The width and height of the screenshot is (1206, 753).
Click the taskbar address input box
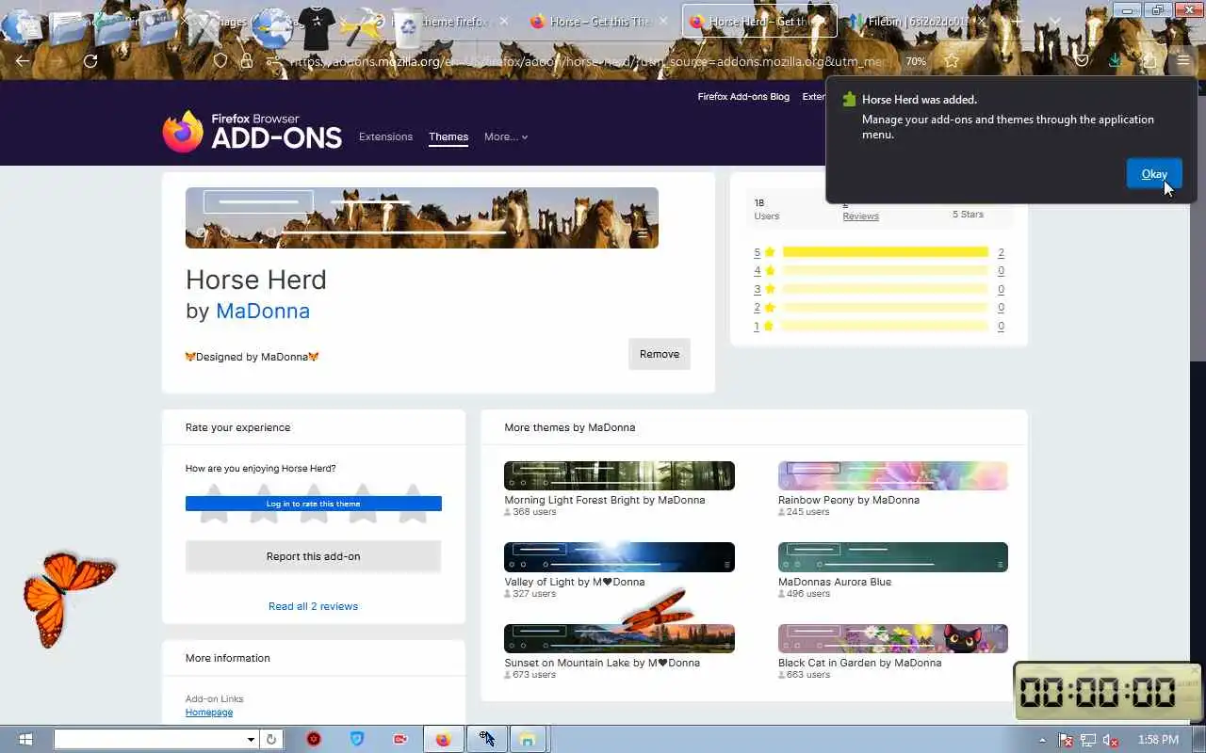click(x=149, y=740)
